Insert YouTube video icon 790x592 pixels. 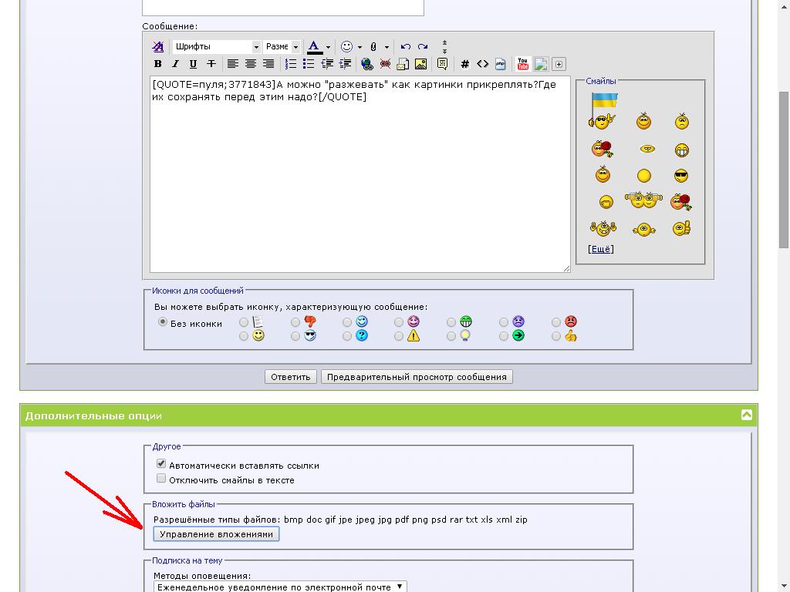click(x=522, y=64)
